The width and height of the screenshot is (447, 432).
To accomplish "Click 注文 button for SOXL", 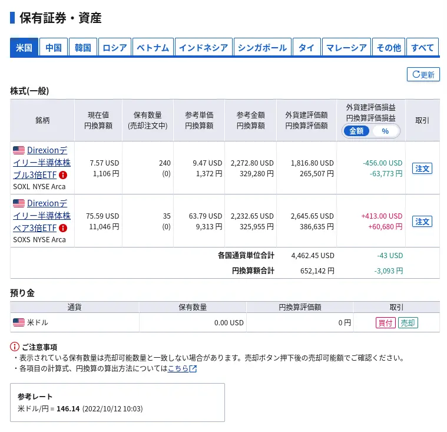I will click(422, 169).
